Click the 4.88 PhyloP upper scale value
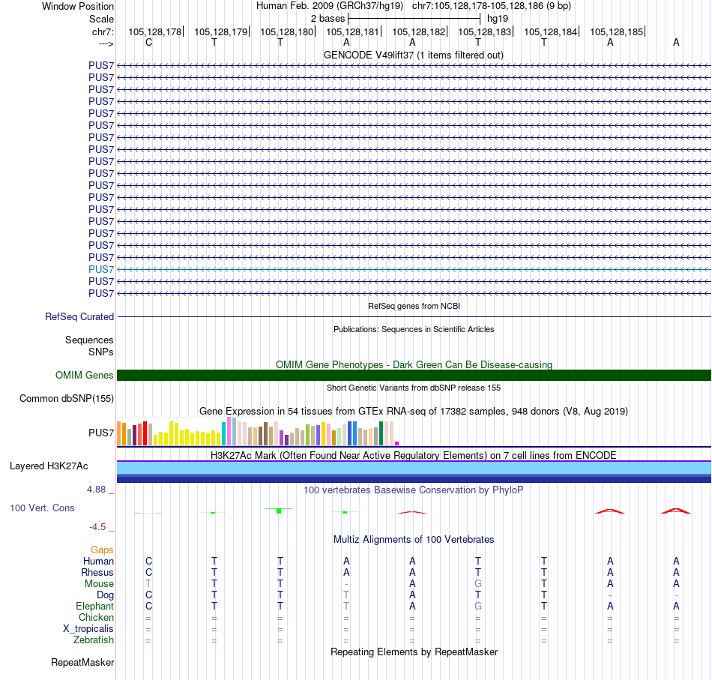The height and width of the screenshot is (680, 712). tap(96, 490)
